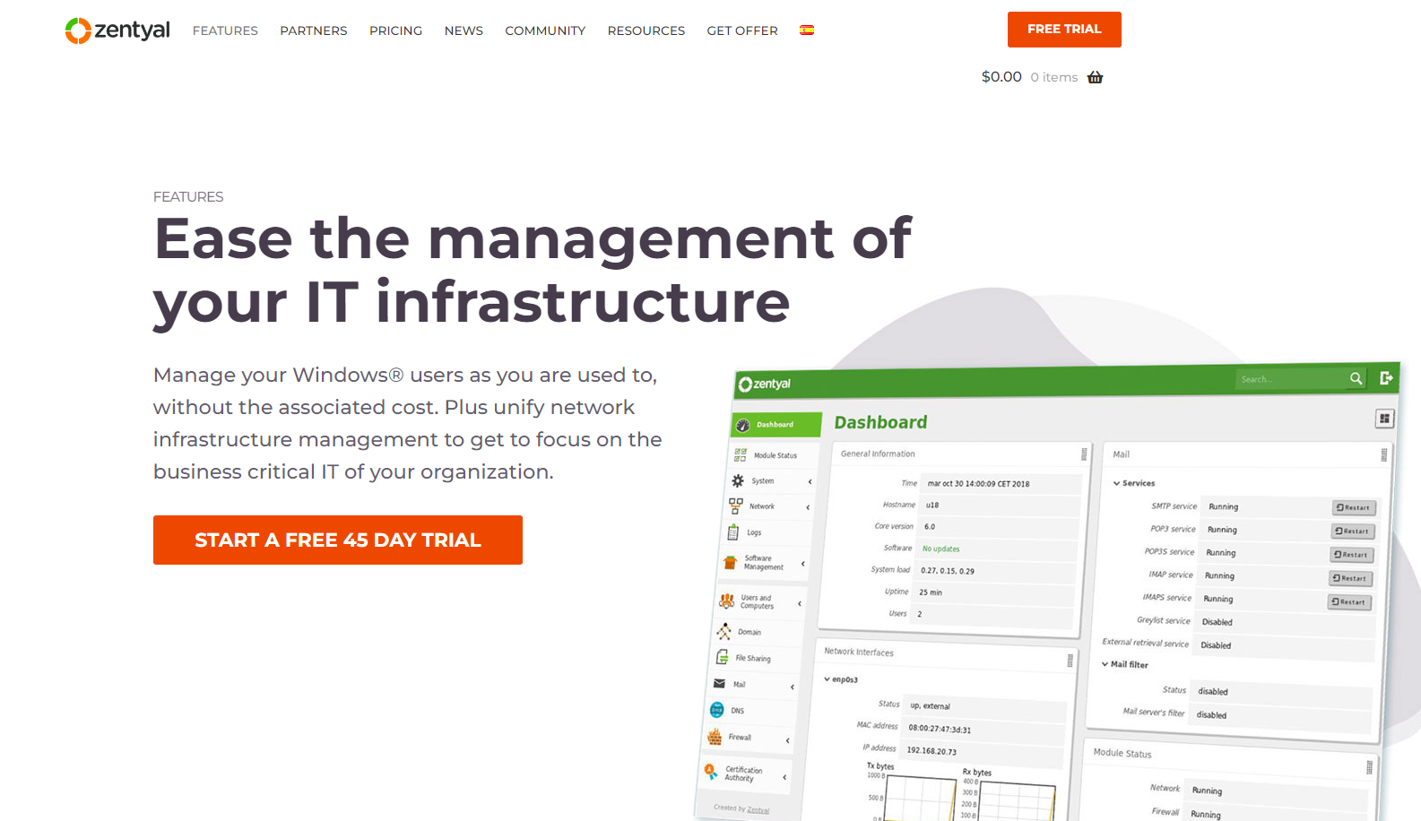This screenshot has height=821, width=1421.
Task: Open the PARTNERS menu item
Action: (x=314, y=30)
